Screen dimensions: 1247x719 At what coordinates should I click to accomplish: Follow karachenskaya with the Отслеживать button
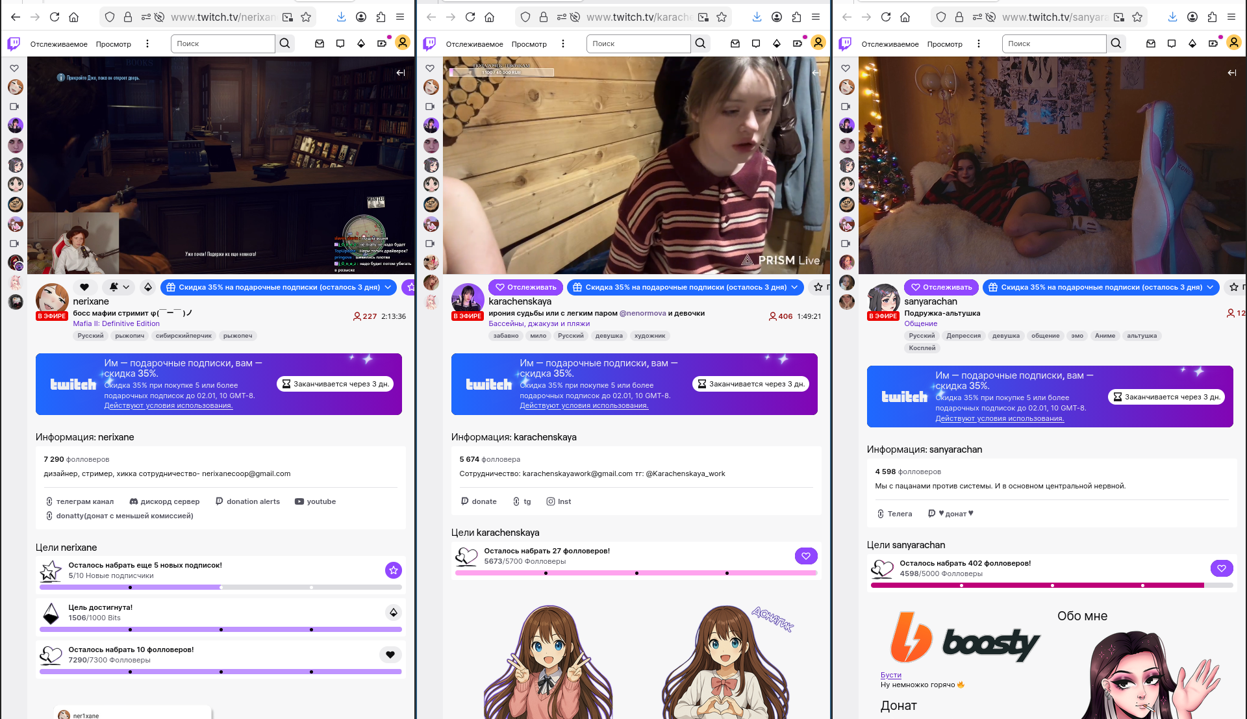[525, 287]
